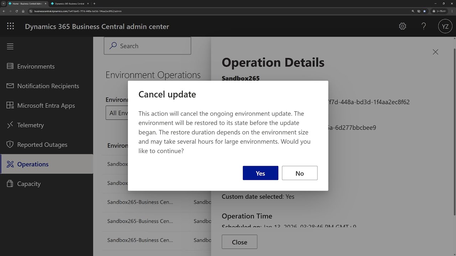The height and width of the screenshot is (256, 456).
Task: Close the Operation Details panel with X
Action: click(x=435, y=52)
